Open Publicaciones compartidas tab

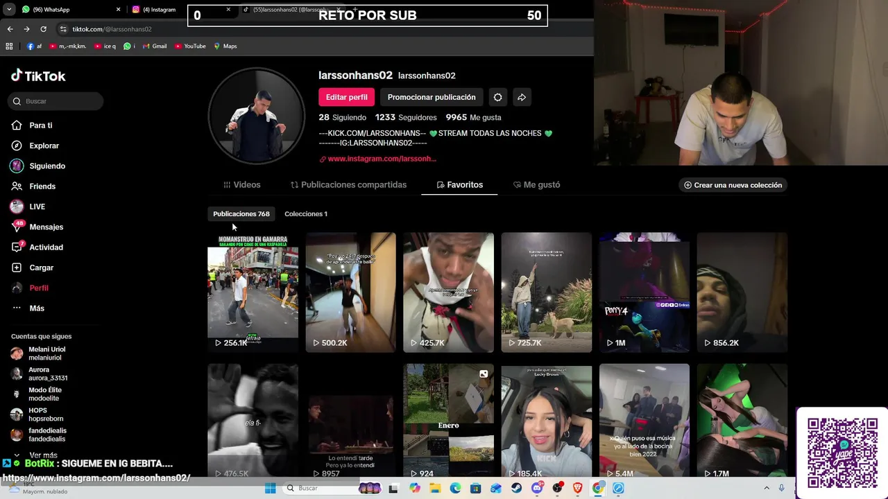[x=348, y=185]
